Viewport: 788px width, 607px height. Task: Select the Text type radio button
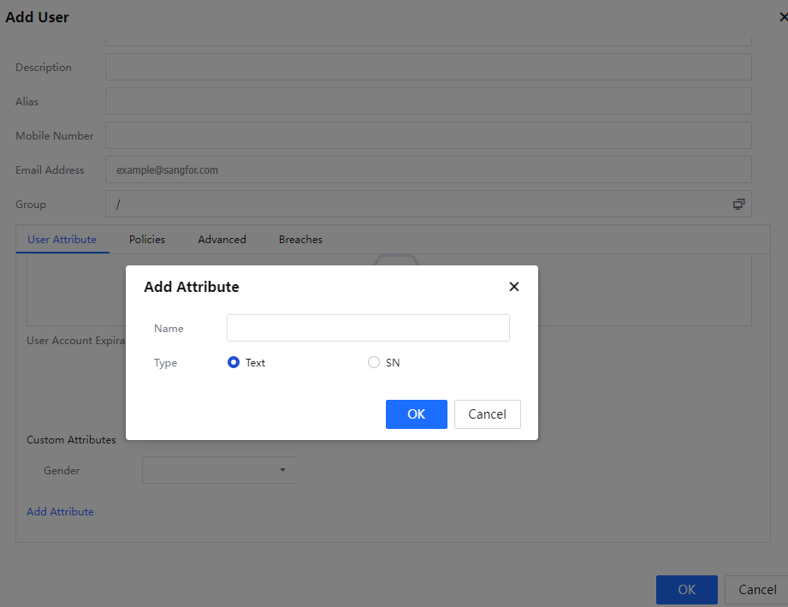click(x=234, y=362)
